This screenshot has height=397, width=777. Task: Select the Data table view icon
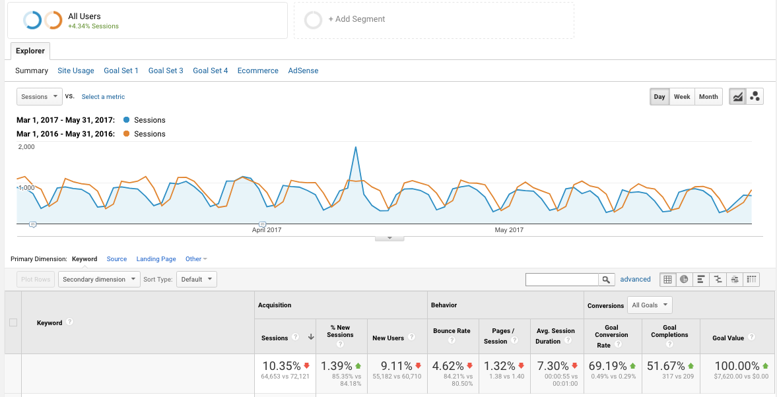coord(667,280)
